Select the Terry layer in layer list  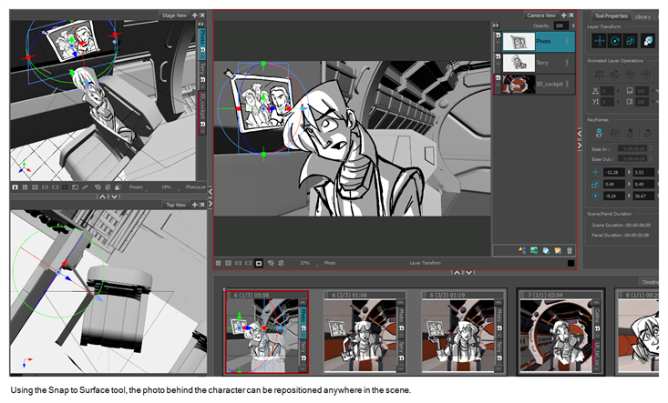point(542,63)
